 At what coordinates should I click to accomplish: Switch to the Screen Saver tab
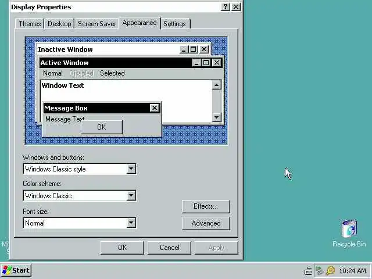[96, 24]
